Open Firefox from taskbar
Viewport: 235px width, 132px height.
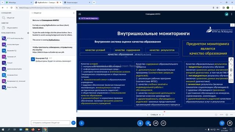point(33,129)
